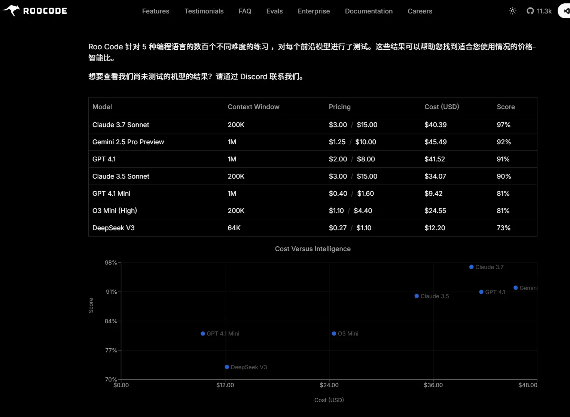Click the Cost Versus Intelligence chart title
The height and width of the screenshot is (417, 570).
point(313,249)
